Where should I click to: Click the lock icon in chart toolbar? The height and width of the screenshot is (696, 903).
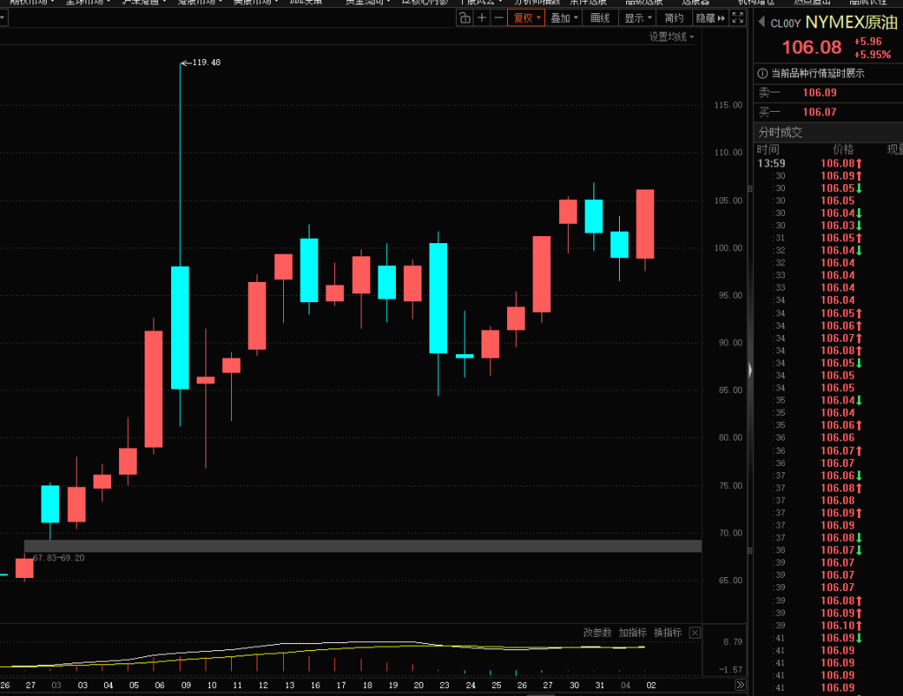[x=465, y=18]
